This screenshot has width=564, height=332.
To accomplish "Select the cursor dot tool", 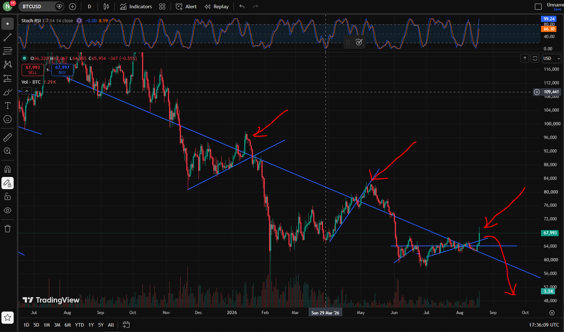I will click(8, 24).
